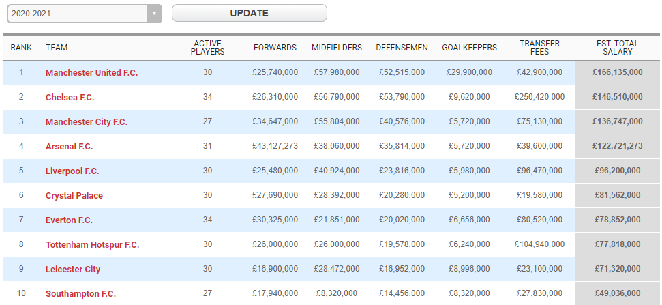Click the UPDATE button

pos(249,13)
